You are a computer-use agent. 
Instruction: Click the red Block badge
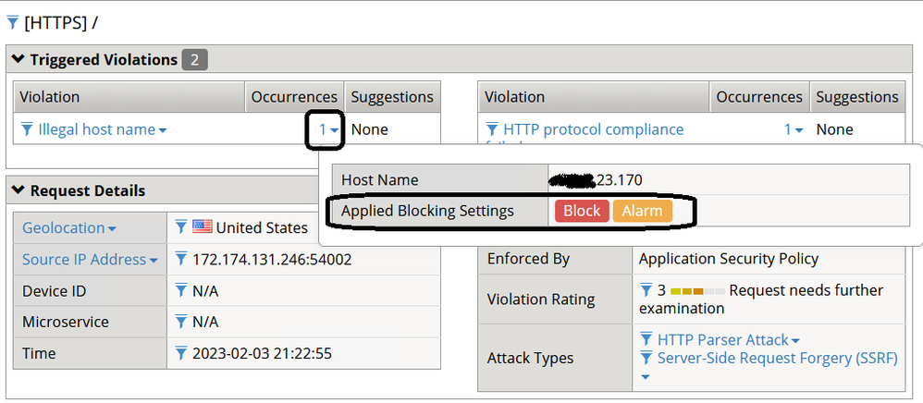[582, 211]
